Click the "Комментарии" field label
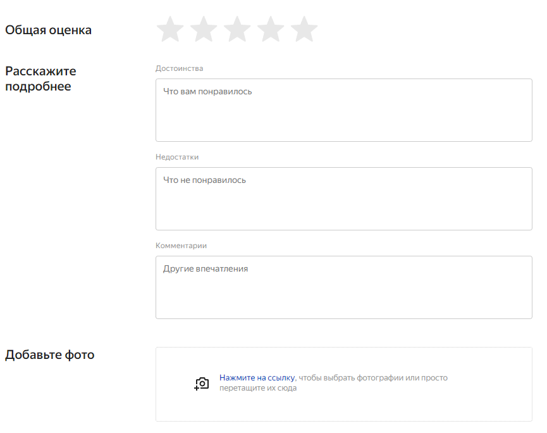547x433 pixels. coord(181,246)
